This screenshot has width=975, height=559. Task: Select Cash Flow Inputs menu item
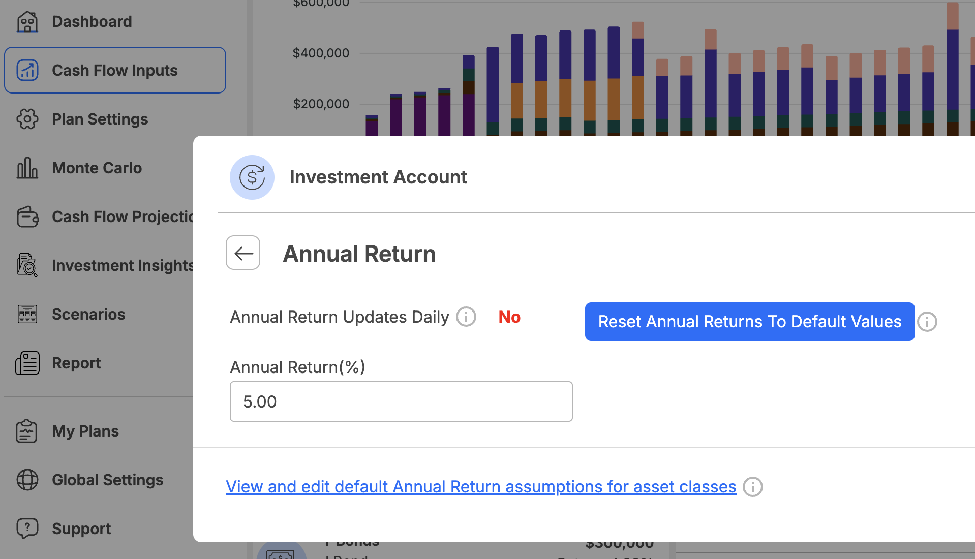click(115, 70)
